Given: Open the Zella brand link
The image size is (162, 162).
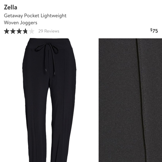Looking at the screenshot, I should (11, 8).
